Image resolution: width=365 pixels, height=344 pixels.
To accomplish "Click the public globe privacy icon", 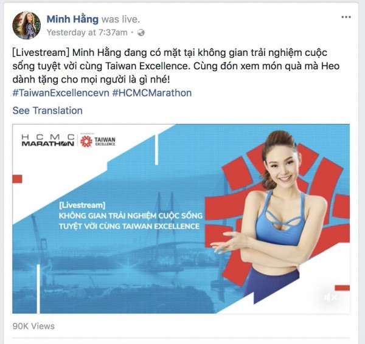I will 141,33.
